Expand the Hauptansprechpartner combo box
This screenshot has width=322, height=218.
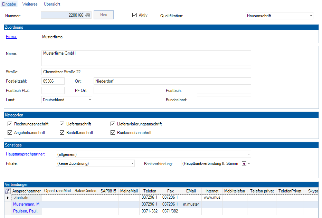(x=249, y=154)
